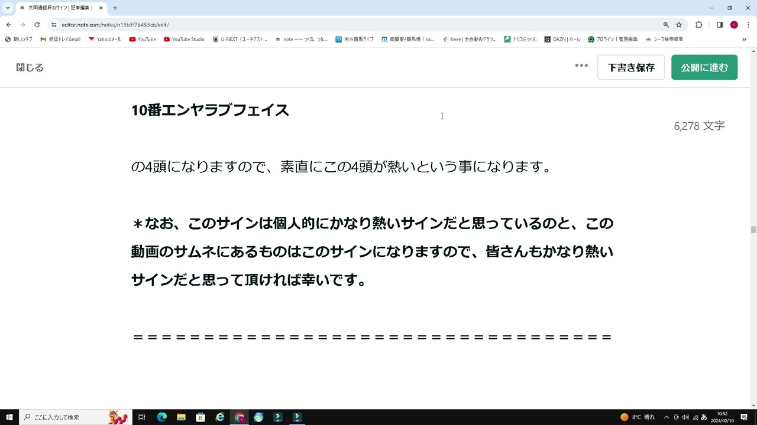Screen dimensions: 757x425
Task: Open the DAZN ホーム bookmark
Action: [562, 39]
